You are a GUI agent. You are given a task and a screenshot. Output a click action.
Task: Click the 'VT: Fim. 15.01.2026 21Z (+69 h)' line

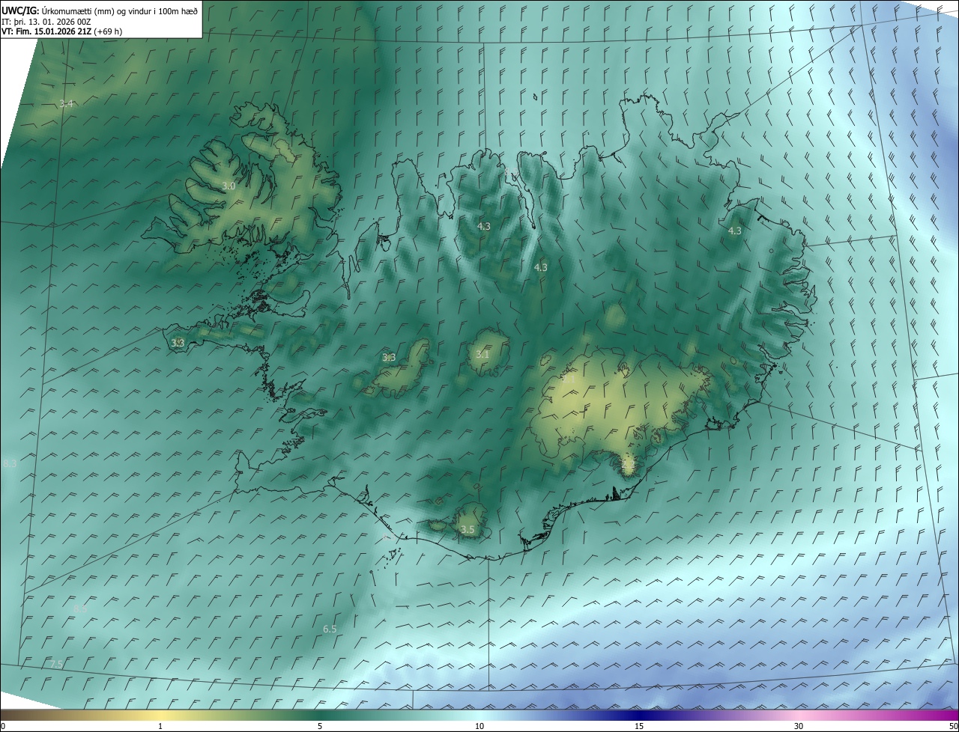[62, 31]
